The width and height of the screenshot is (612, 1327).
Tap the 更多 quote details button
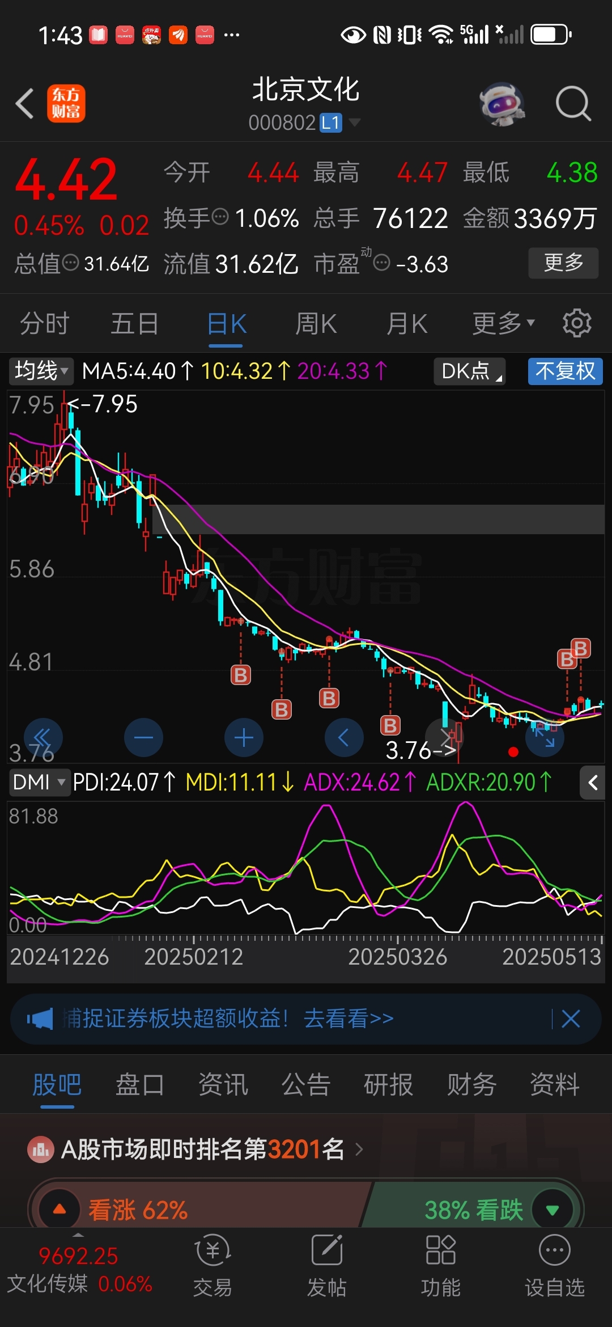[563, 263]
